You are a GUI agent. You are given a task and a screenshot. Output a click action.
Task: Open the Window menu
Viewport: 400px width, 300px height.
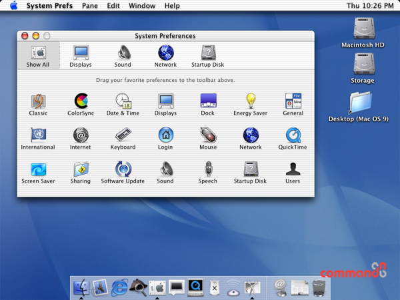tap(142, 5)
